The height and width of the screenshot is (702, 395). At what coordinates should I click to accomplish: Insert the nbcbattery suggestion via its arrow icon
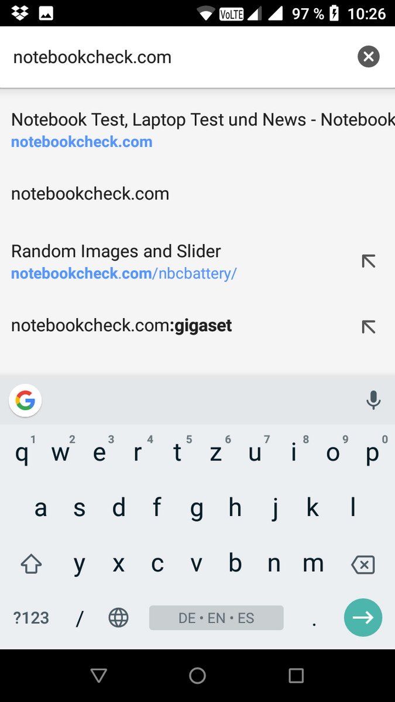click(x=368, y=261)
